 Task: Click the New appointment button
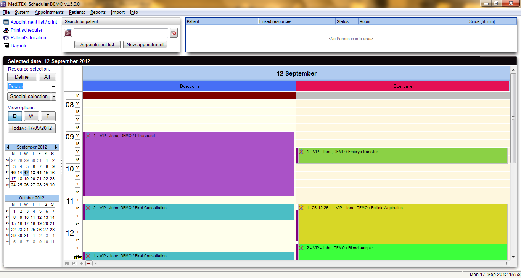(145, 45)
